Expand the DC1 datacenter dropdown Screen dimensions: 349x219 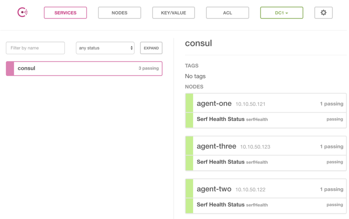coord(282,13)
